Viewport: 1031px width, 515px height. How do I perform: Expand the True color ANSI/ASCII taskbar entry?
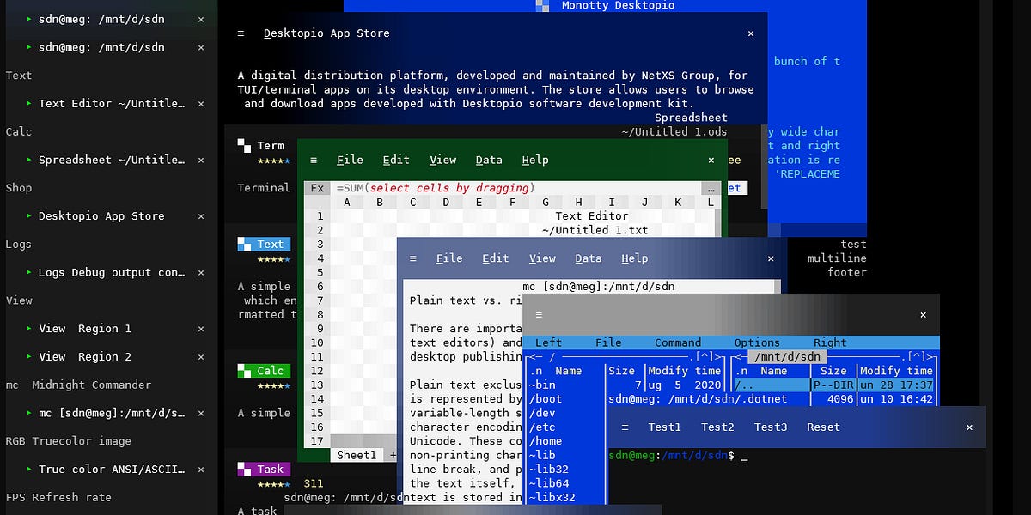28,469
